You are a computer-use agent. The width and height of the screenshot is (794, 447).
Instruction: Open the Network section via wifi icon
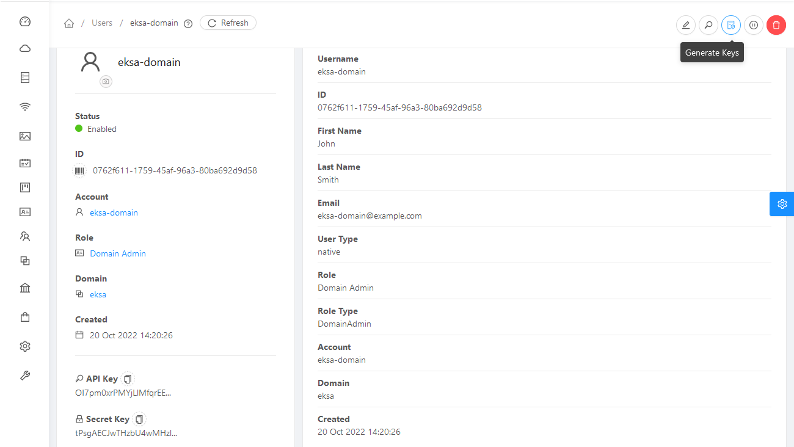click(x=24, y=106)
